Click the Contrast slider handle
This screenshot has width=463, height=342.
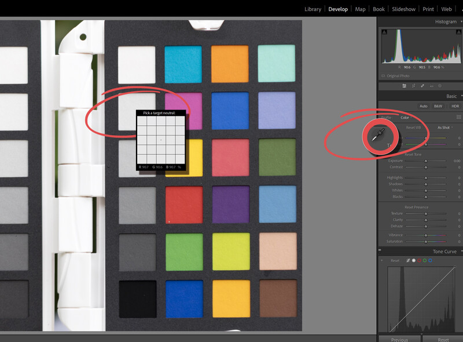(x=426, y=167)
